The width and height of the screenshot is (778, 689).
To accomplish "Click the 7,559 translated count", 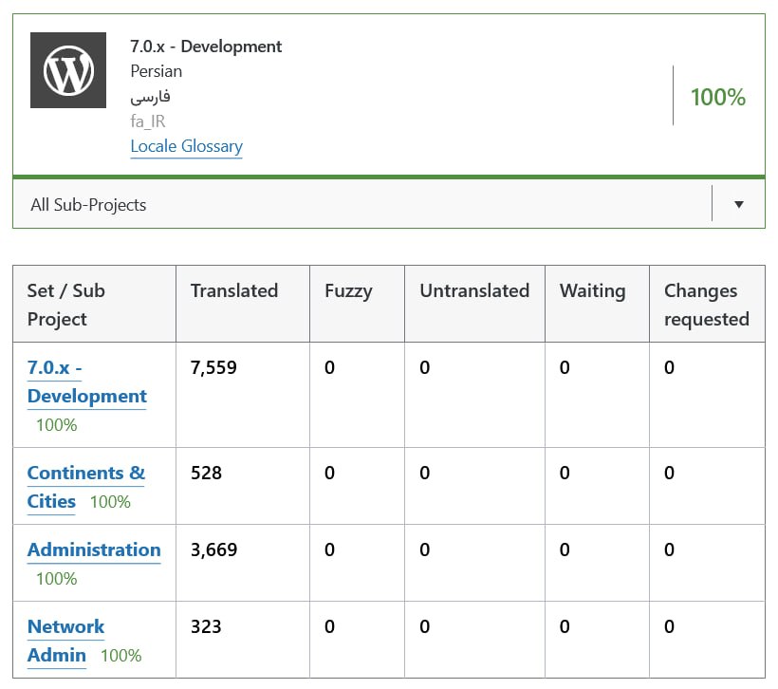I will pos(213,367).
